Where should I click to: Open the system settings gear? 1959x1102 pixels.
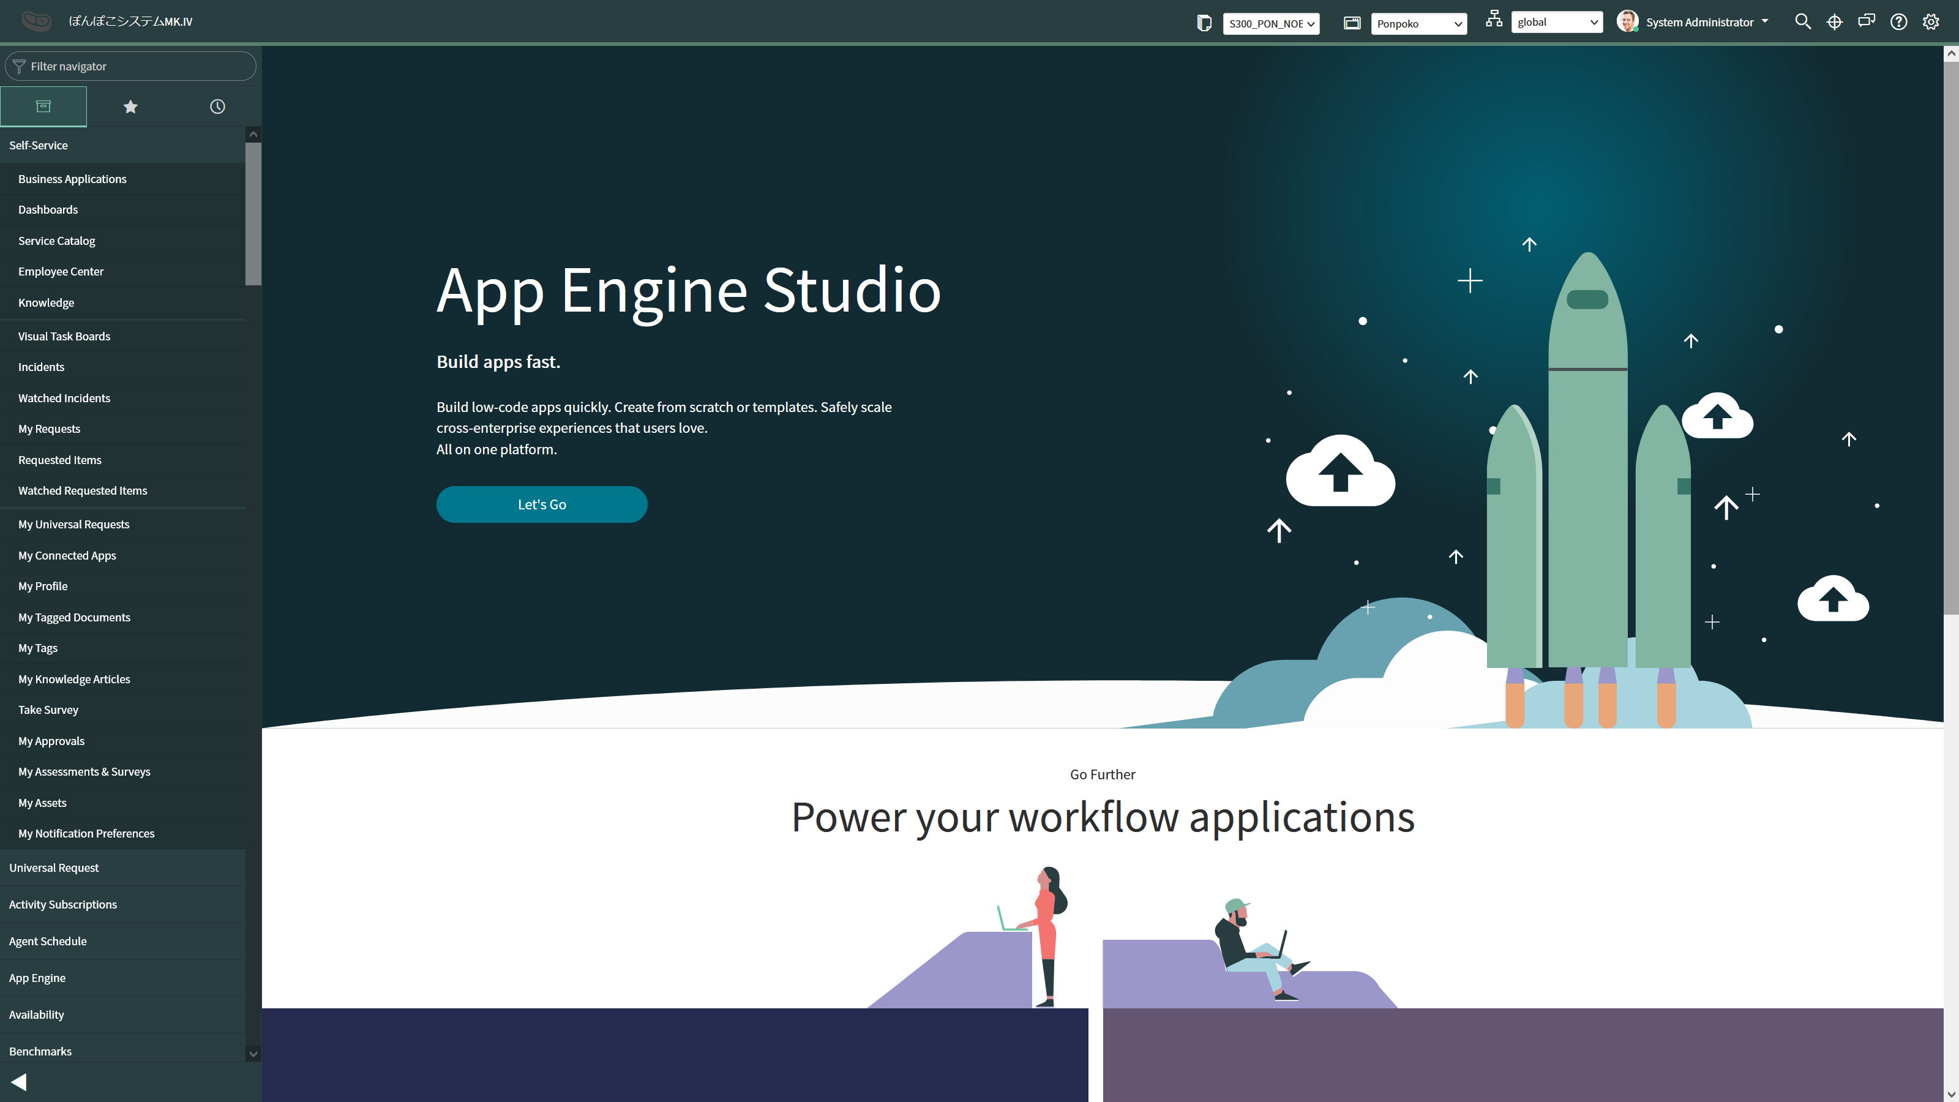click(1931, 22)
